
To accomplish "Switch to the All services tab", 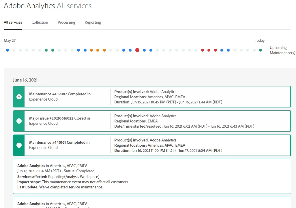I will [13, 22].
